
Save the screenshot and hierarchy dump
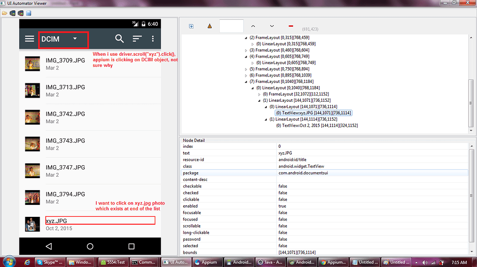(x=28, y=13)
